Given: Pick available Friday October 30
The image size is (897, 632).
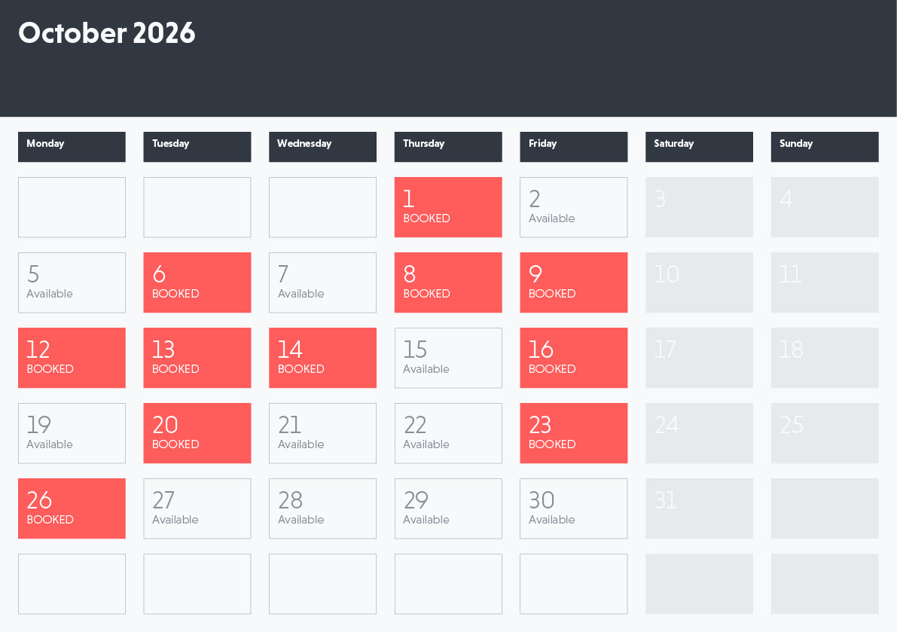Looking at the screenshot, I should pos(573,508).
